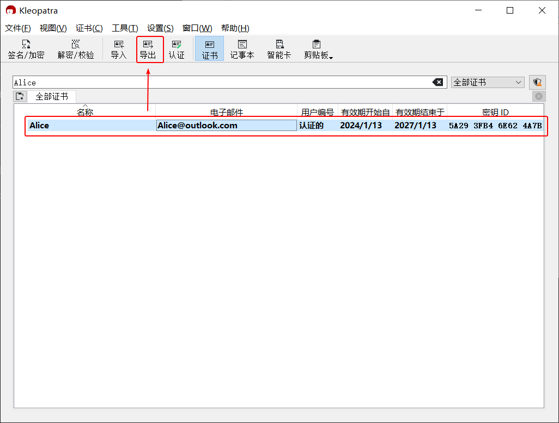
Task: Maximize the Kleopatra window
Action: [510, 10]
